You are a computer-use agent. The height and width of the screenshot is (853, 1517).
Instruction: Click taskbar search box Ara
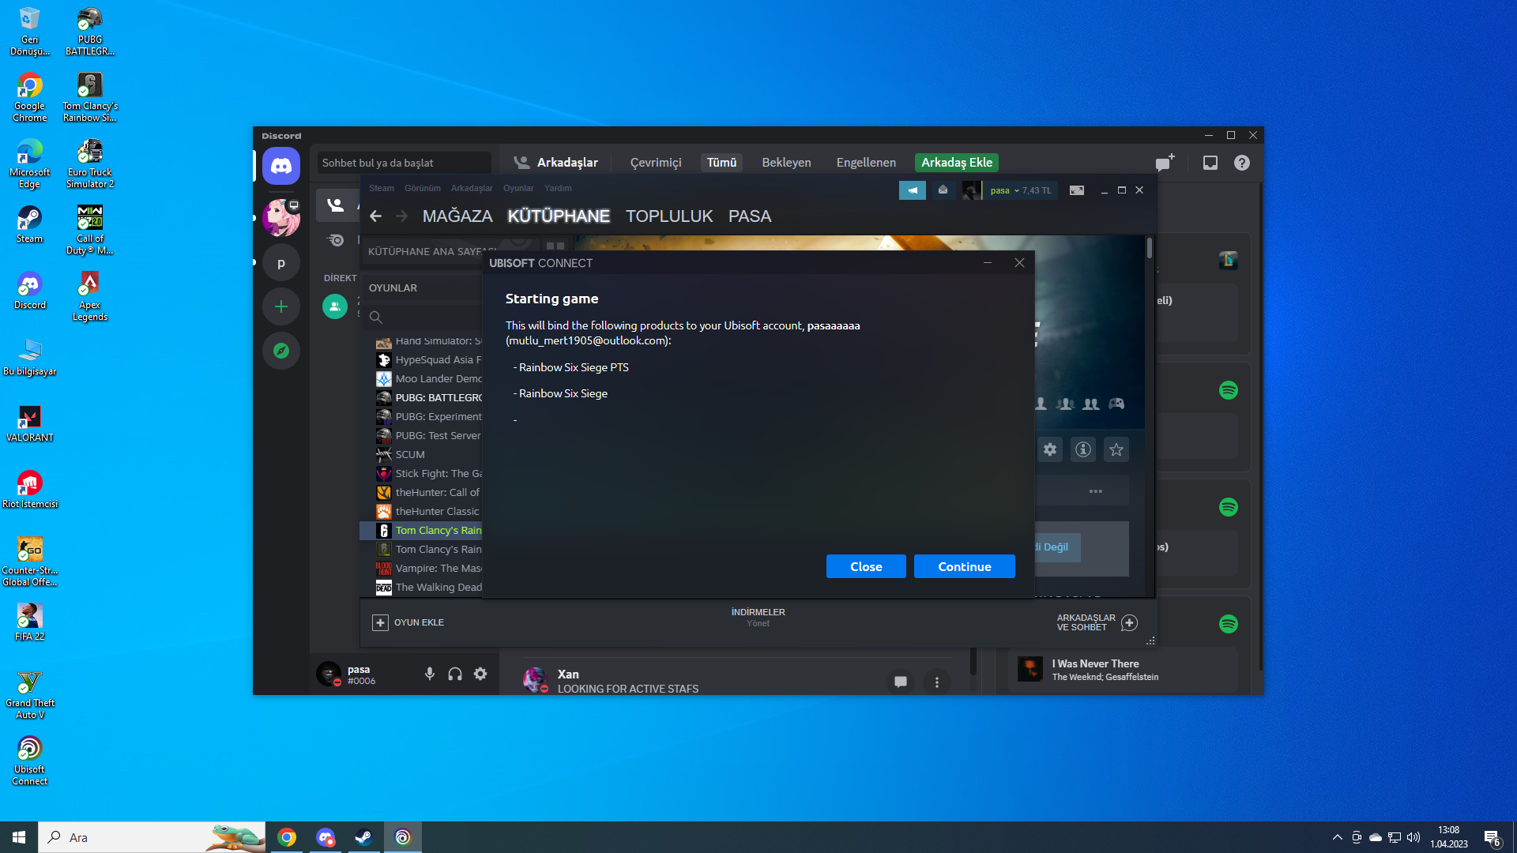click(152, 837)
